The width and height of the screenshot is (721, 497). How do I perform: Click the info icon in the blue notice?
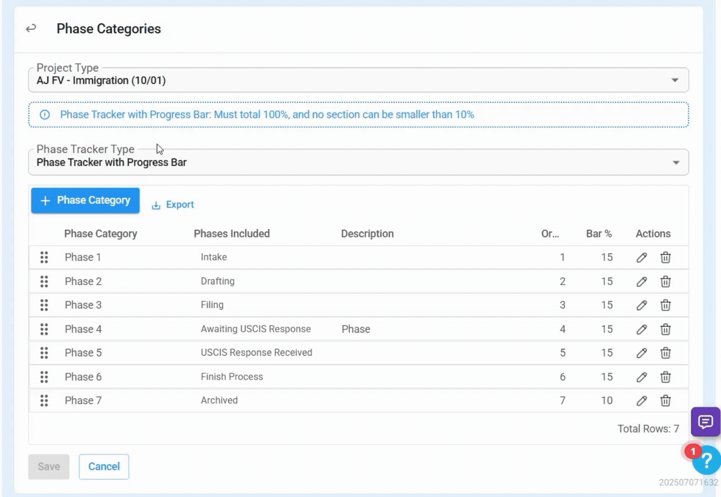(45, 115)
